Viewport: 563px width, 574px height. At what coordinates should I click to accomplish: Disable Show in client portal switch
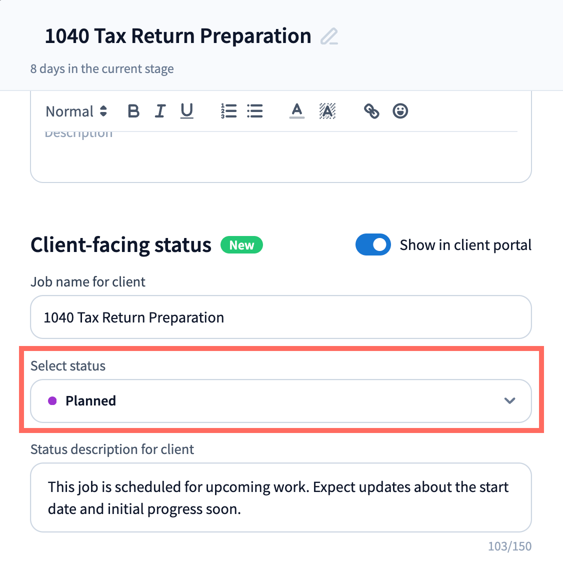pyautogui.click(x=373, y=245)
